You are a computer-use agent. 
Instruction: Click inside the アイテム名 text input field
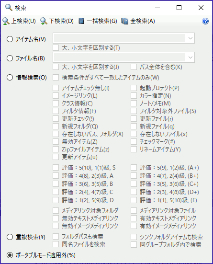120,38
